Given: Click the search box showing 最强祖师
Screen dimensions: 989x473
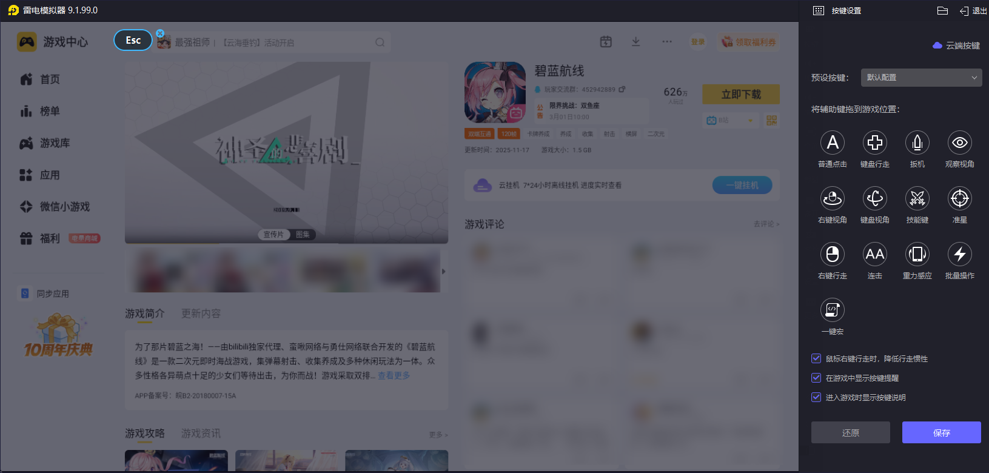Looking at the screenshot, I should coord(273,42).
